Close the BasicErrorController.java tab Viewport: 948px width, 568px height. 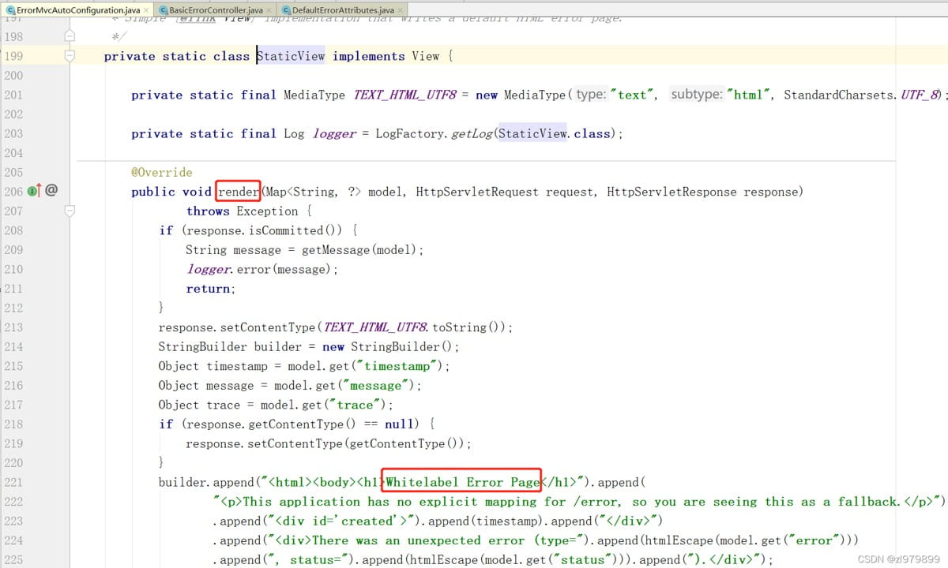click(269, 9)
